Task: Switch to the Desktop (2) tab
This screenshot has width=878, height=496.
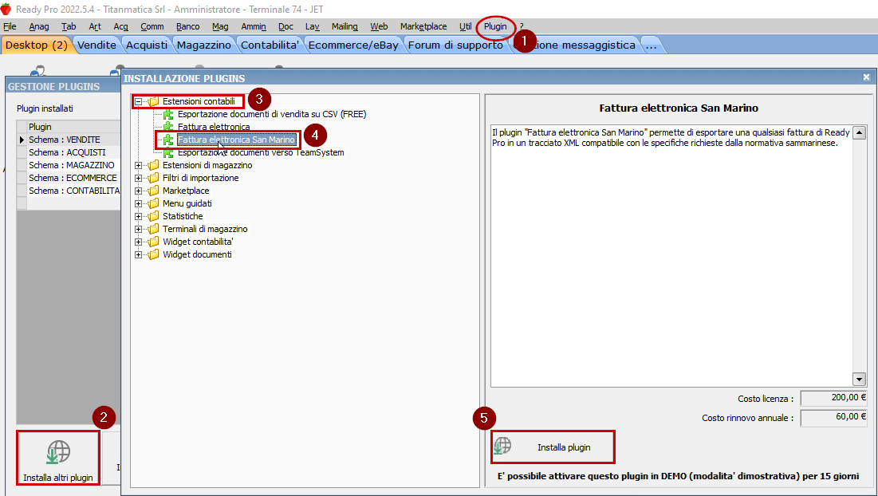Action: (x=37, y=45)
